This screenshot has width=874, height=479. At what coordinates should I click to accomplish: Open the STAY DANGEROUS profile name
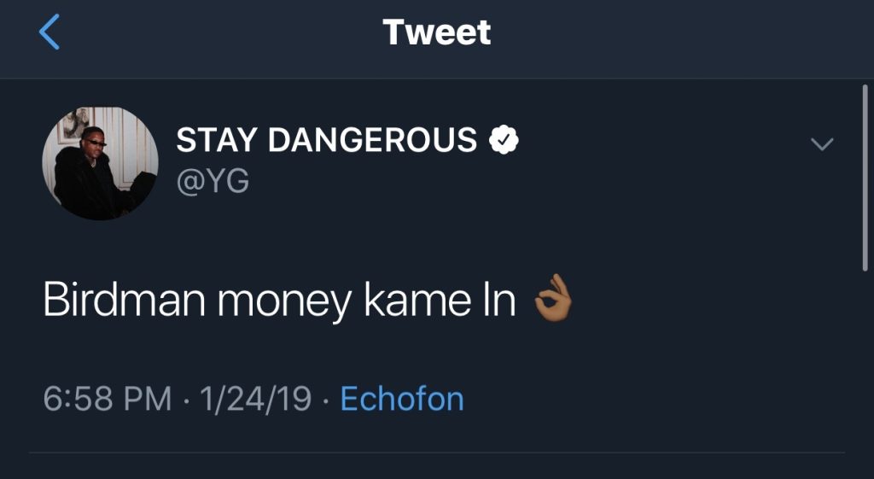pyautogui.click(x=327, y=139)
